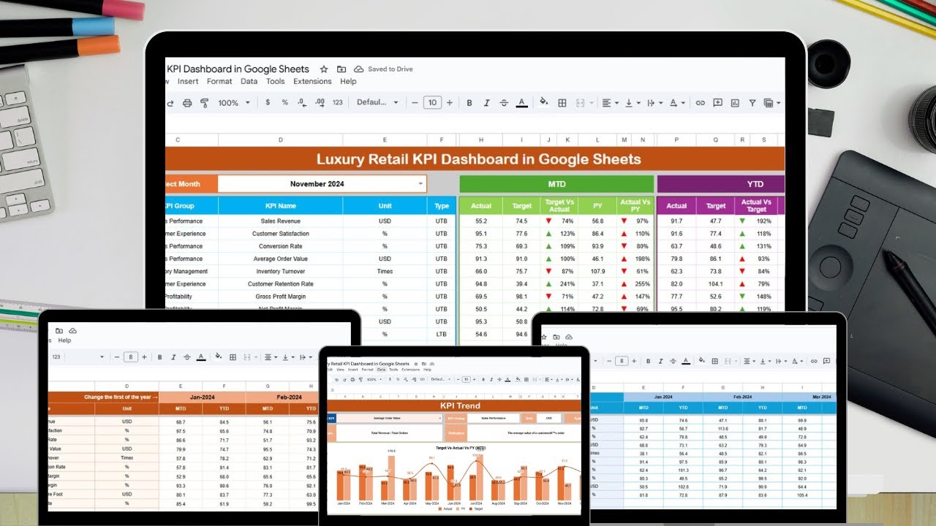Click the move-to-folder icon beside the title

[341, 69]
